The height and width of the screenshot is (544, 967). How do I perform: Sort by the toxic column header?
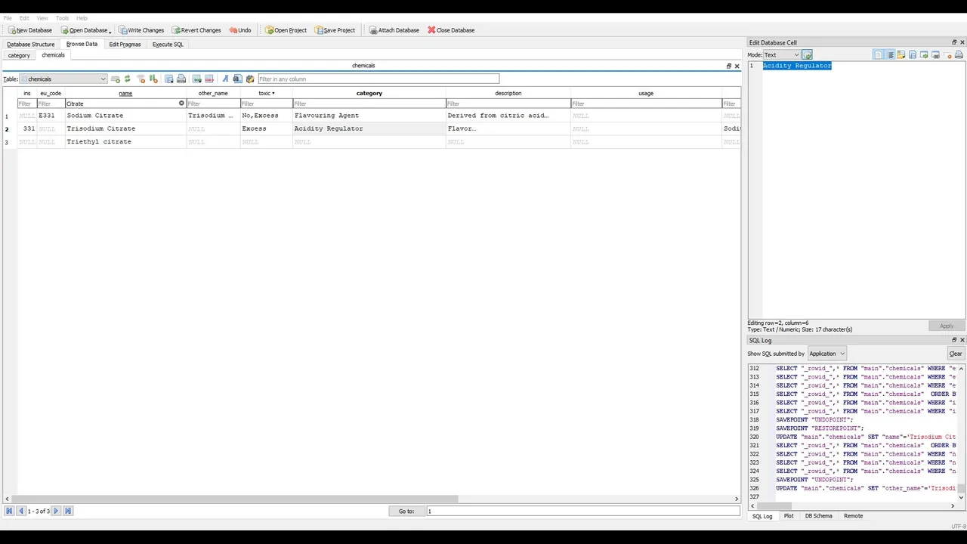pos(266,93)
